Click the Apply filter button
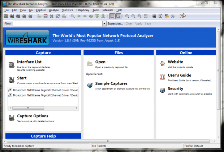This screenshot has width=224, height=152. (x=138, y=24)
